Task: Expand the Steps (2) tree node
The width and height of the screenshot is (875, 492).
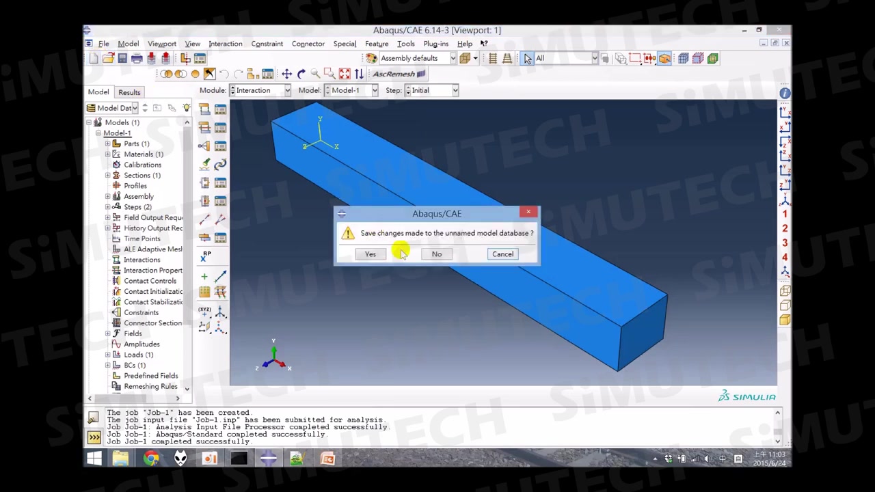Action: 107,207
